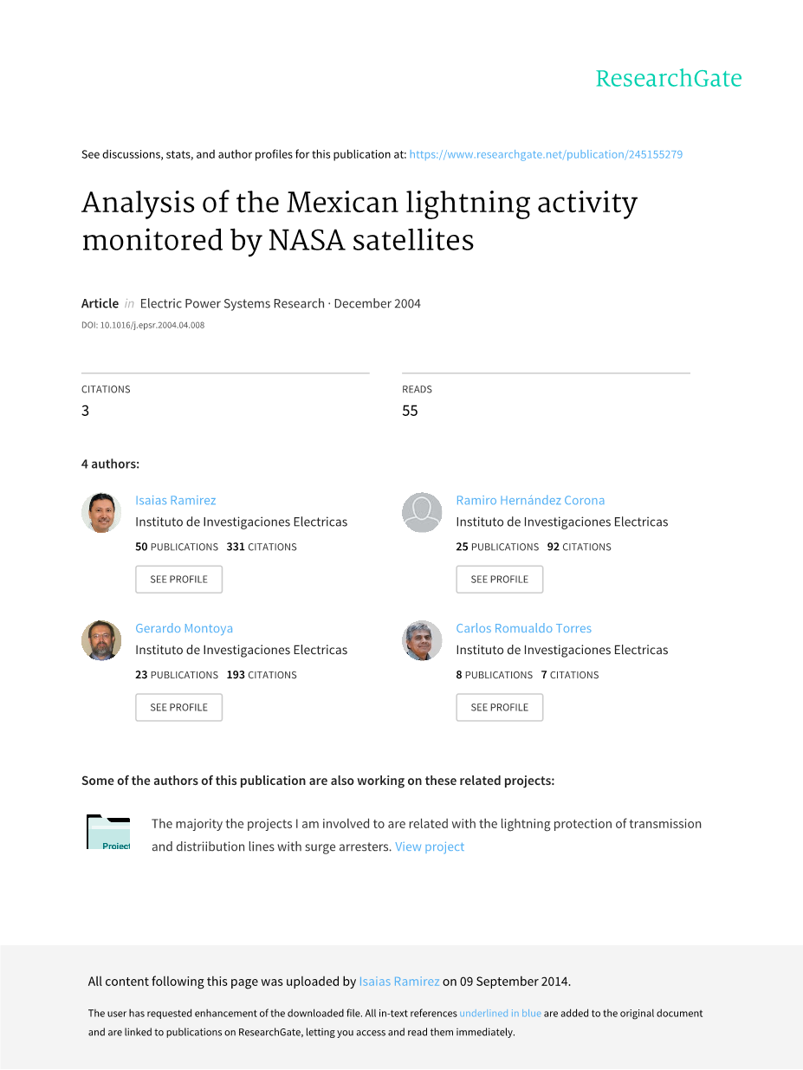803x1070 pixels.
Task: Open Ramiro Hernández Corona author link
Action: 530,500
